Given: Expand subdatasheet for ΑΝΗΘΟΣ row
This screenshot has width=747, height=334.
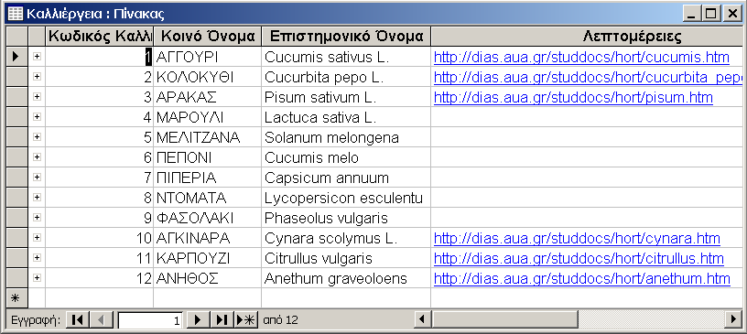Looking at the screenshot, I should tap(37, 278).
